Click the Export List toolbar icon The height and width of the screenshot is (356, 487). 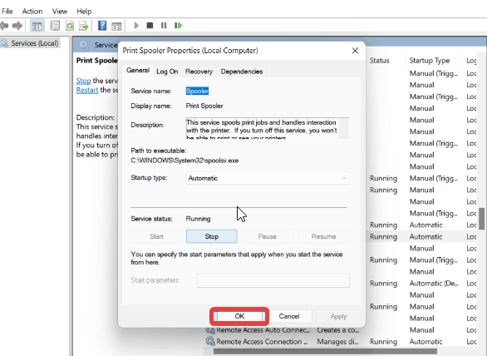(x=84, y=26)
